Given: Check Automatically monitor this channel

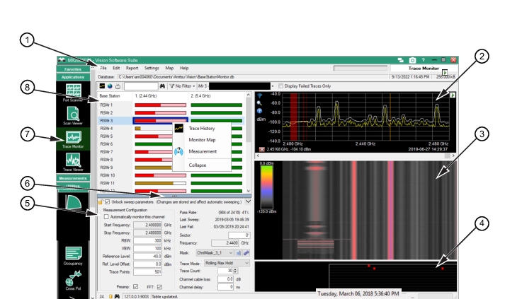Looking at the screenshot, I should pos(107,217).
